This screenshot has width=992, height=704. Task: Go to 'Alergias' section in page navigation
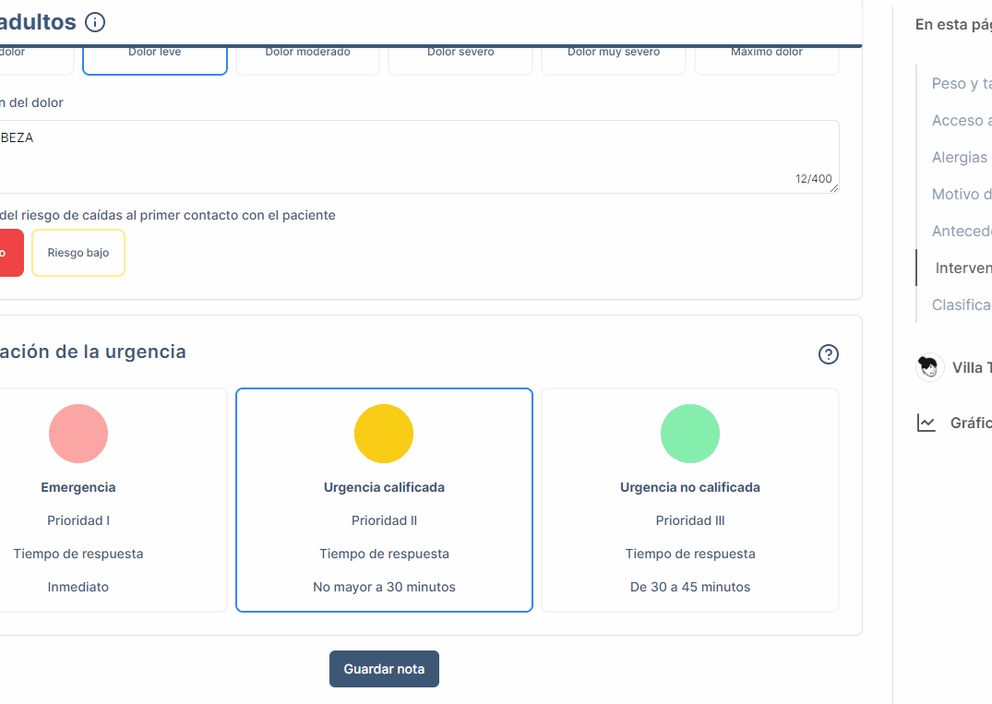coord(959,157)
